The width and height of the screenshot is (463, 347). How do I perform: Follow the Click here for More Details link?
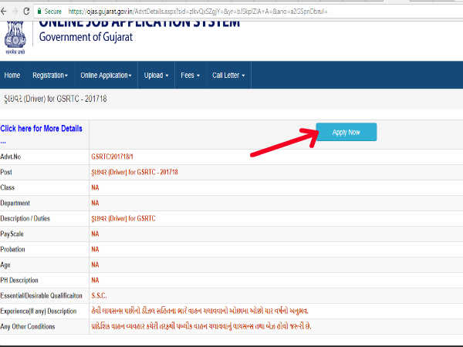[x=42, y=129]
